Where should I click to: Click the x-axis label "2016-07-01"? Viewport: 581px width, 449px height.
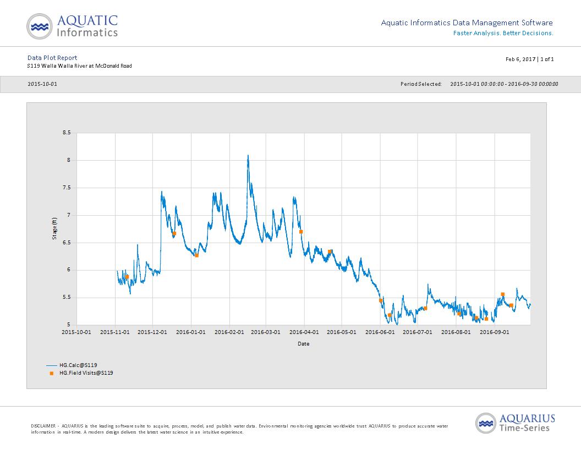(x=418, y=332)
